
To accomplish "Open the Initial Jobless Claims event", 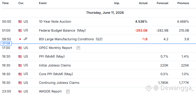I will click(55, 65).
